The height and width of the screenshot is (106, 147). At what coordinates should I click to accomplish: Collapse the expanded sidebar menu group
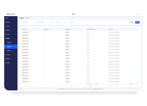pyautogui.click(x=11, y=39)
